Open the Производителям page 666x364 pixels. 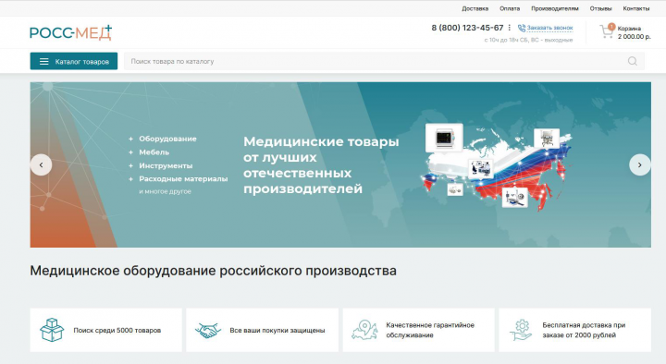click(x=555, y=8)
